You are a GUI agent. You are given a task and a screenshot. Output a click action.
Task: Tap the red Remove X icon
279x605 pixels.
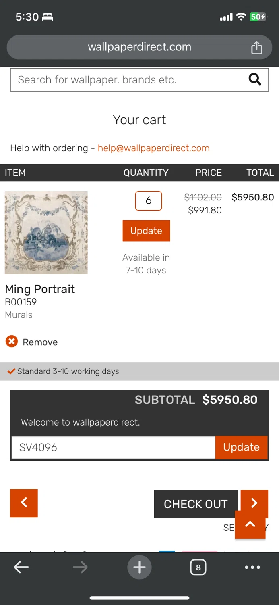pyautogui.click(x=12, y=342)
